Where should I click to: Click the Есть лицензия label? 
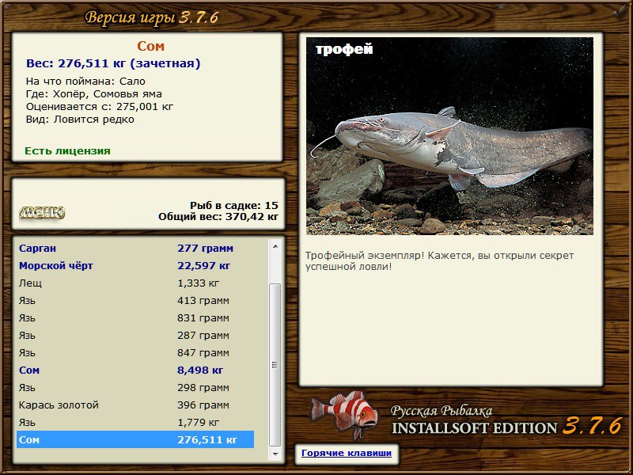tap(67, 150)
